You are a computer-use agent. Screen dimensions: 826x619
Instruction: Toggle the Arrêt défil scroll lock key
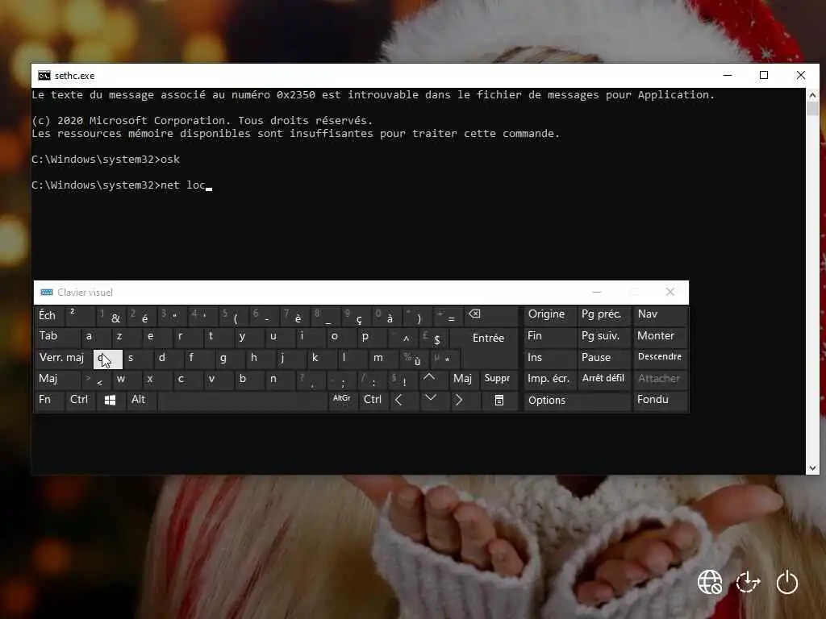603,379
